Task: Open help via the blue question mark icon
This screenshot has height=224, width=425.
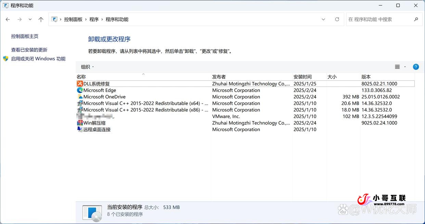Action: (416, 67)
